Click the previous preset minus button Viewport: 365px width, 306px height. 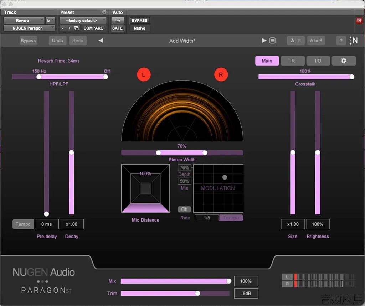pyautogui.click(x=63, y=28)
